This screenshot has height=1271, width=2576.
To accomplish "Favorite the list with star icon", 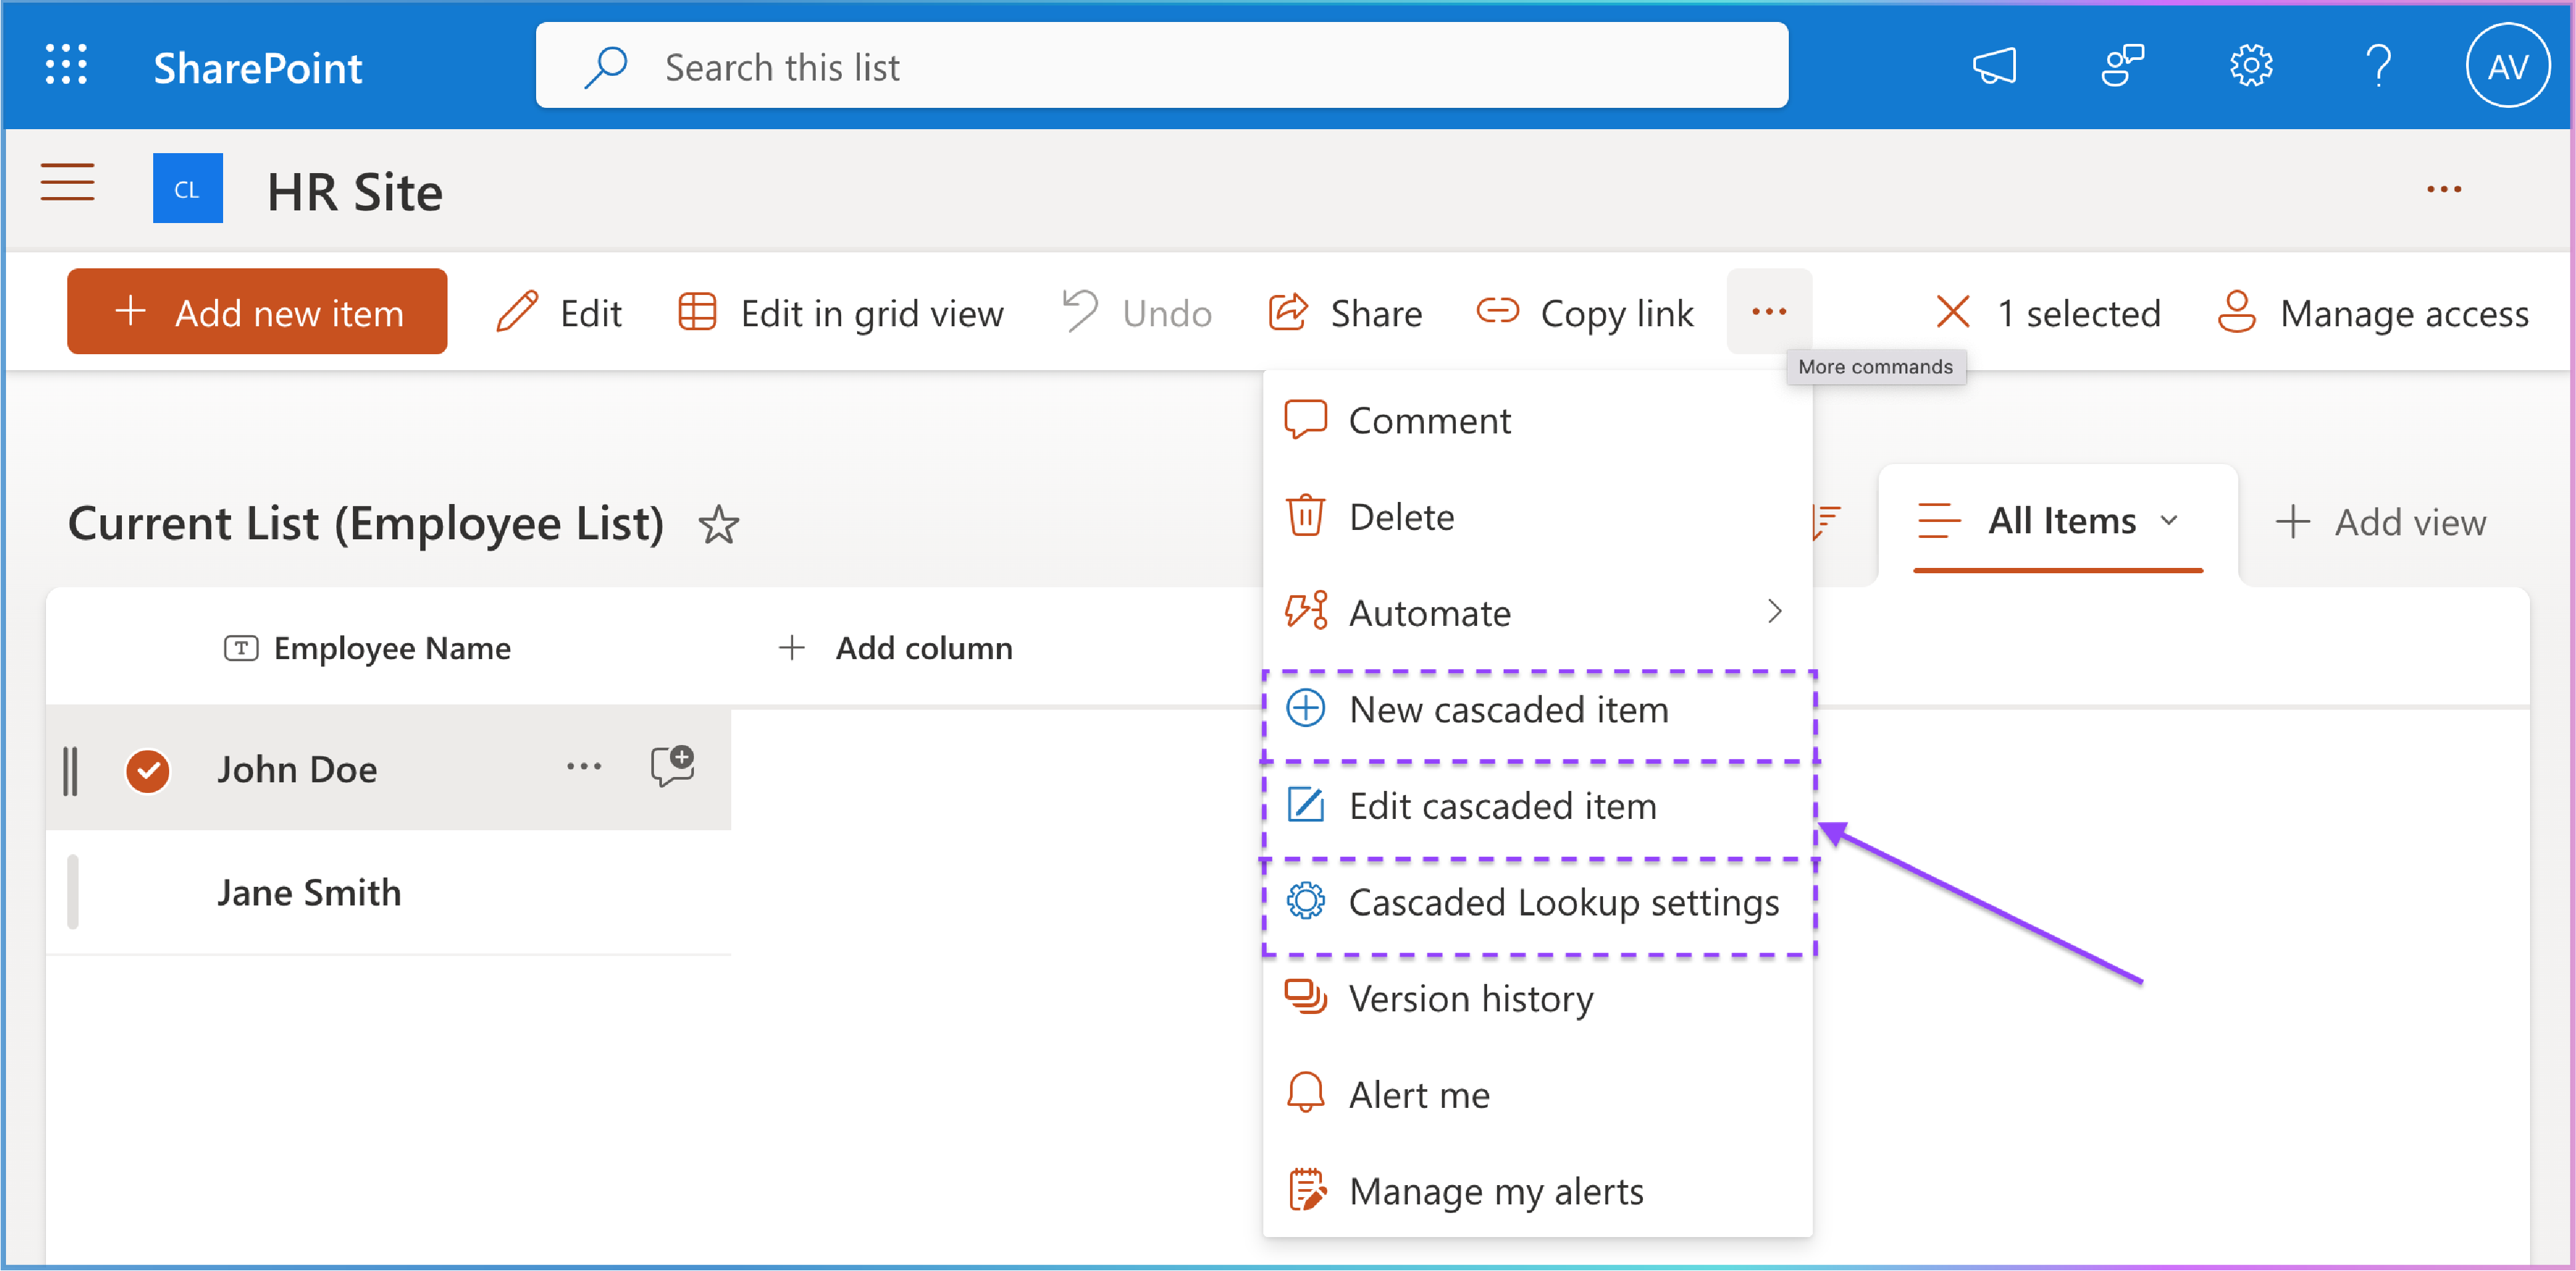I will pyautogui.click(x=718, y=525).
